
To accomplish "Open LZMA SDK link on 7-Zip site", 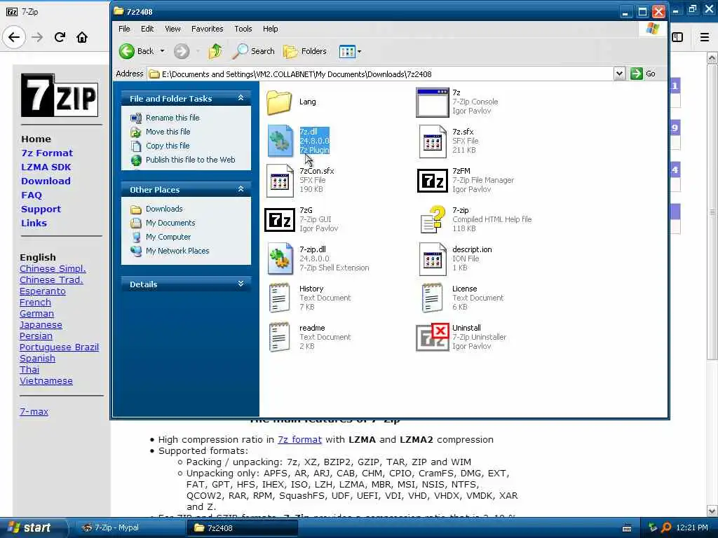I will (46, 167).
